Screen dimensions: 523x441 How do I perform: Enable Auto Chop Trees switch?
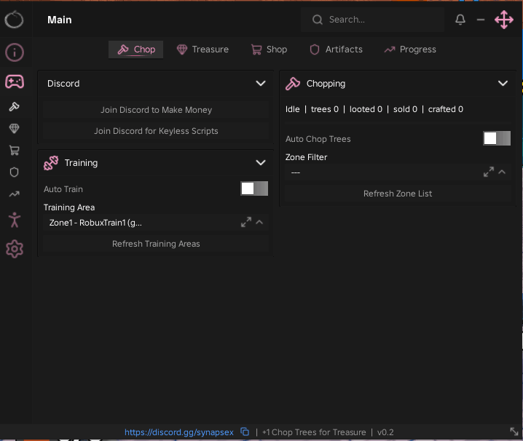(x=497, y=138)
